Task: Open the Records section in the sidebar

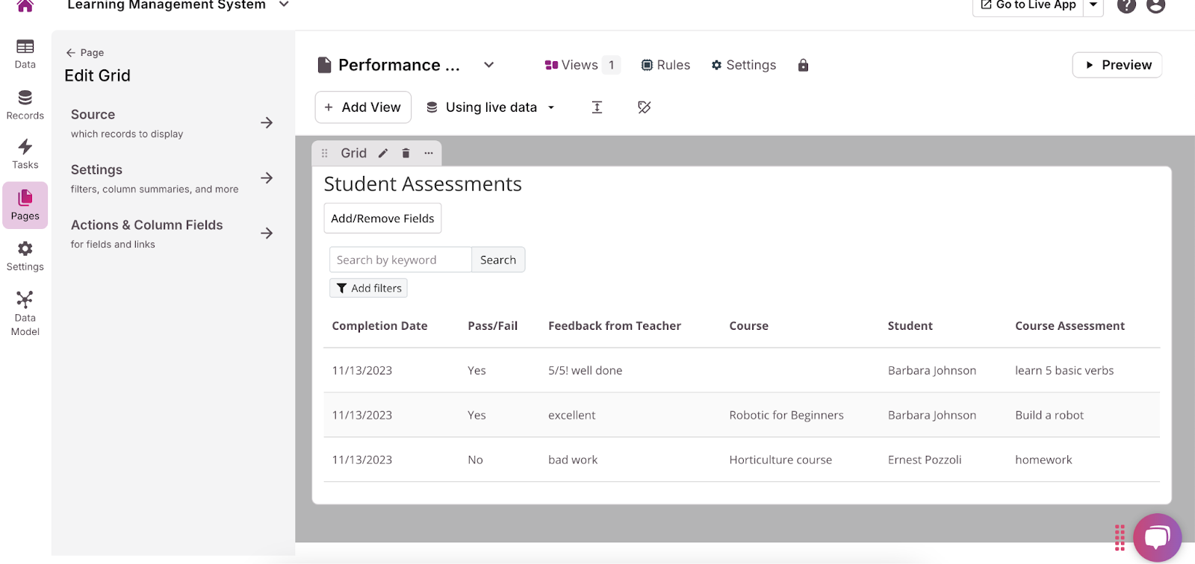Action: click(25, 104)
